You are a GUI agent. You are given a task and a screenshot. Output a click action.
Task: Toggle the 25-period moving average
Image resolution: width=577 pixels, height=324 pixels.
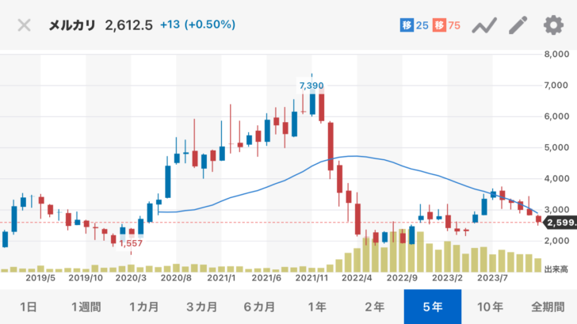[x=415, y=25]
